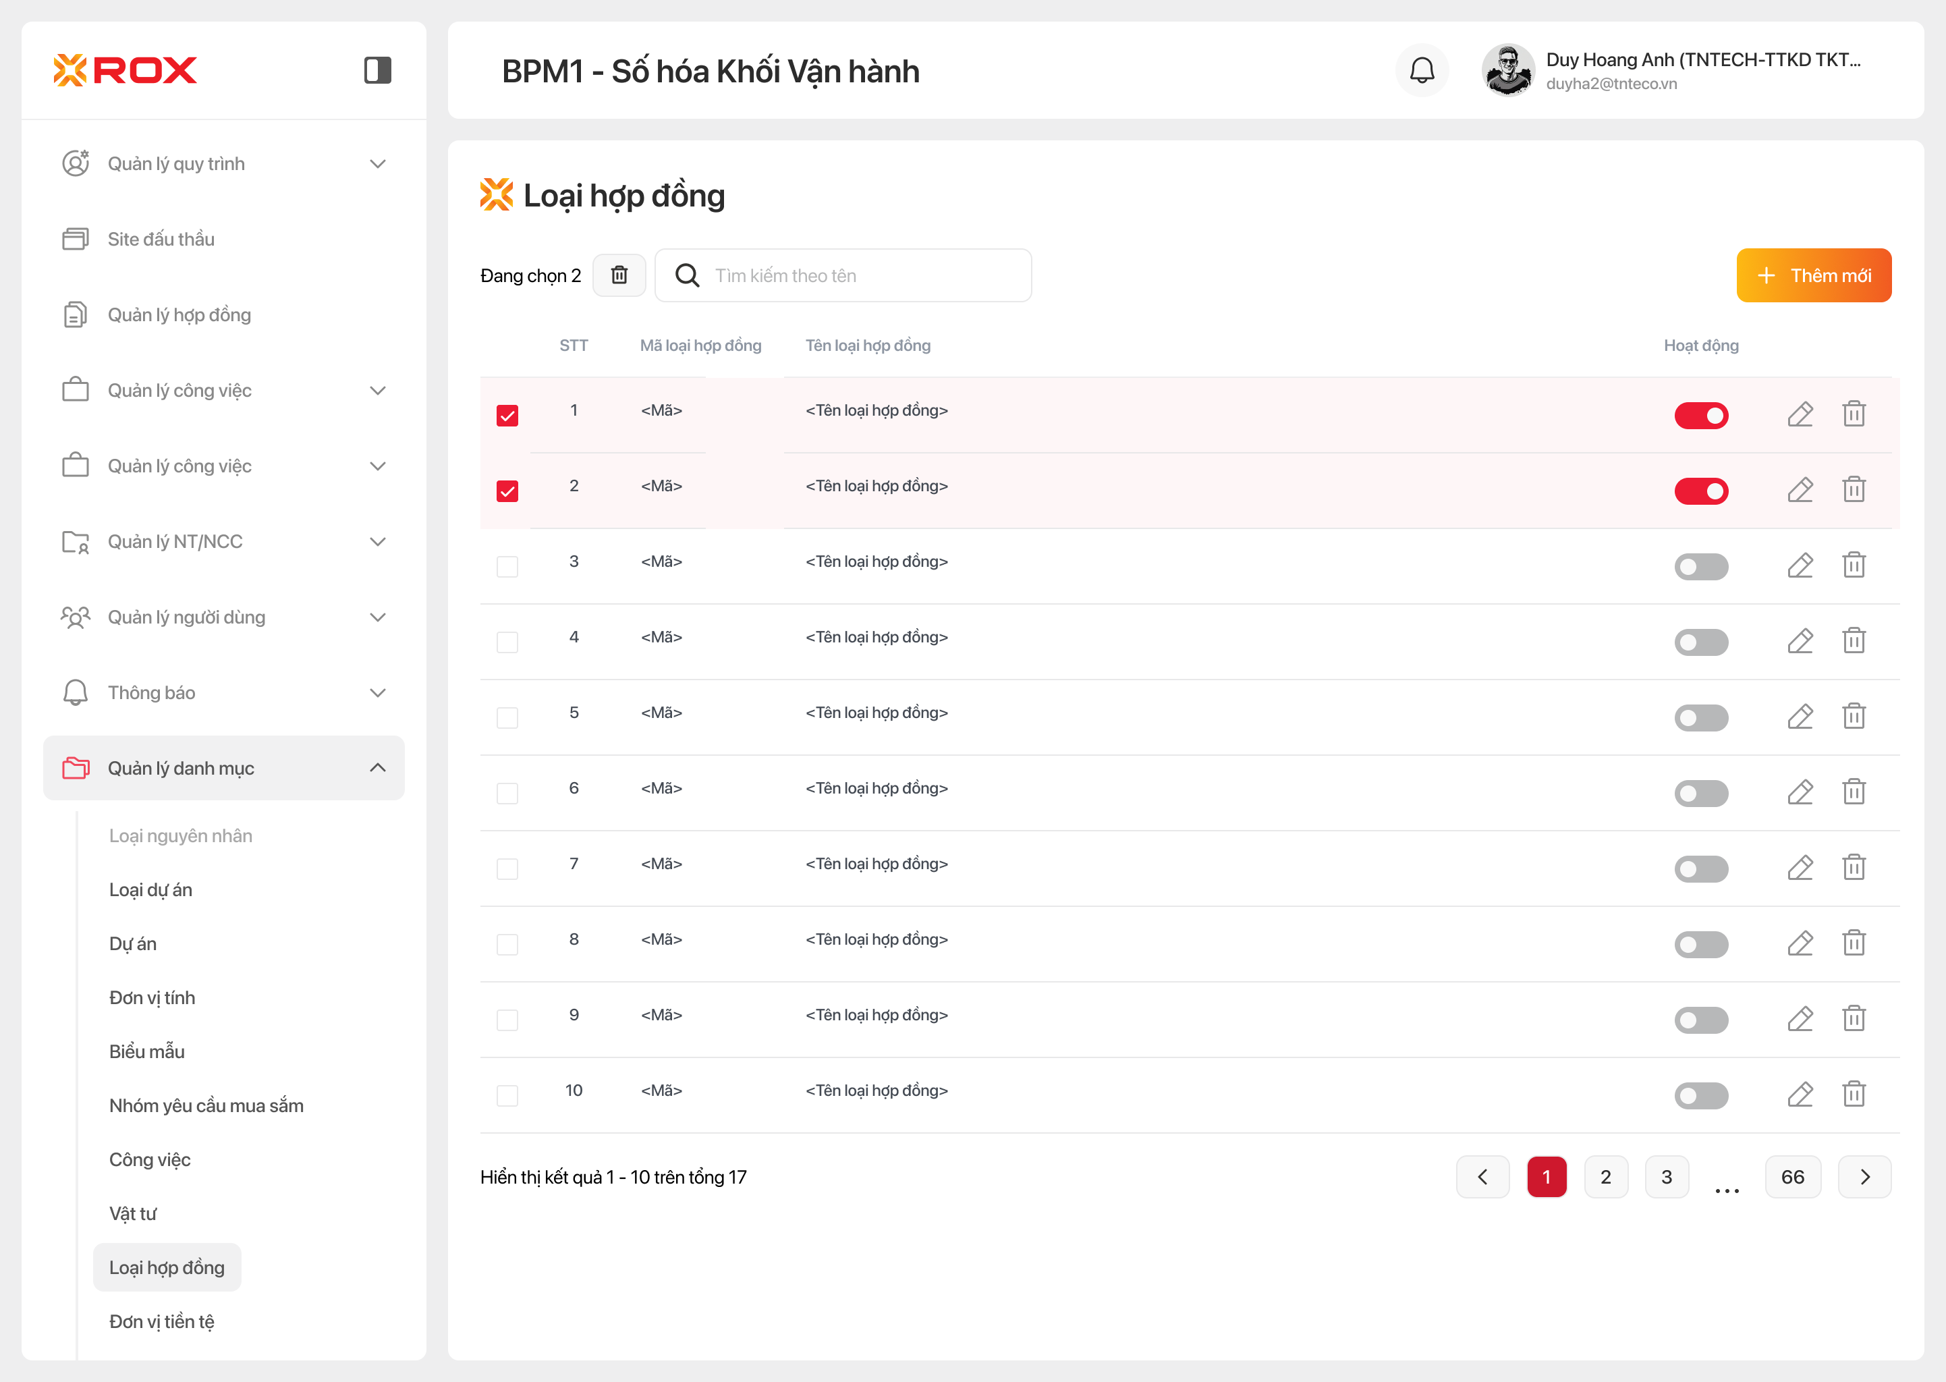Viewport: 1946px width, 1382px height.
Task: Edit row 7 using the pencil icon
Action: click(x=1800, y=867)
